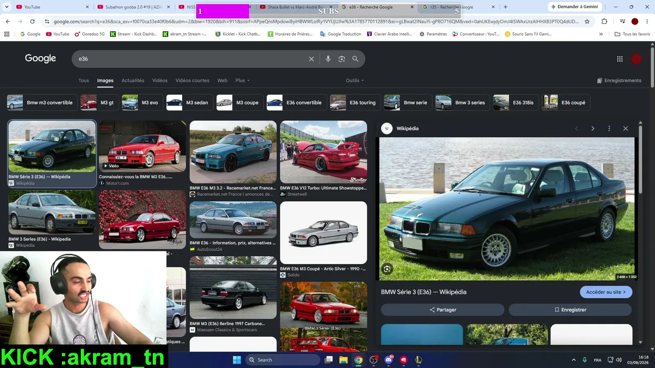The image size is (655, 368).
Task: Open Enregistrements saved items
Action: (x=619, y=80)
